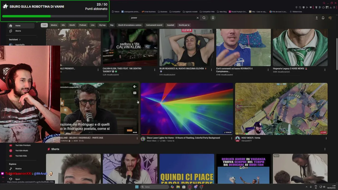338x190 pixels.
Task: Open 'QUINDI CI PIACE' Shorts thumbnail
Action: (x=187, y=169)
